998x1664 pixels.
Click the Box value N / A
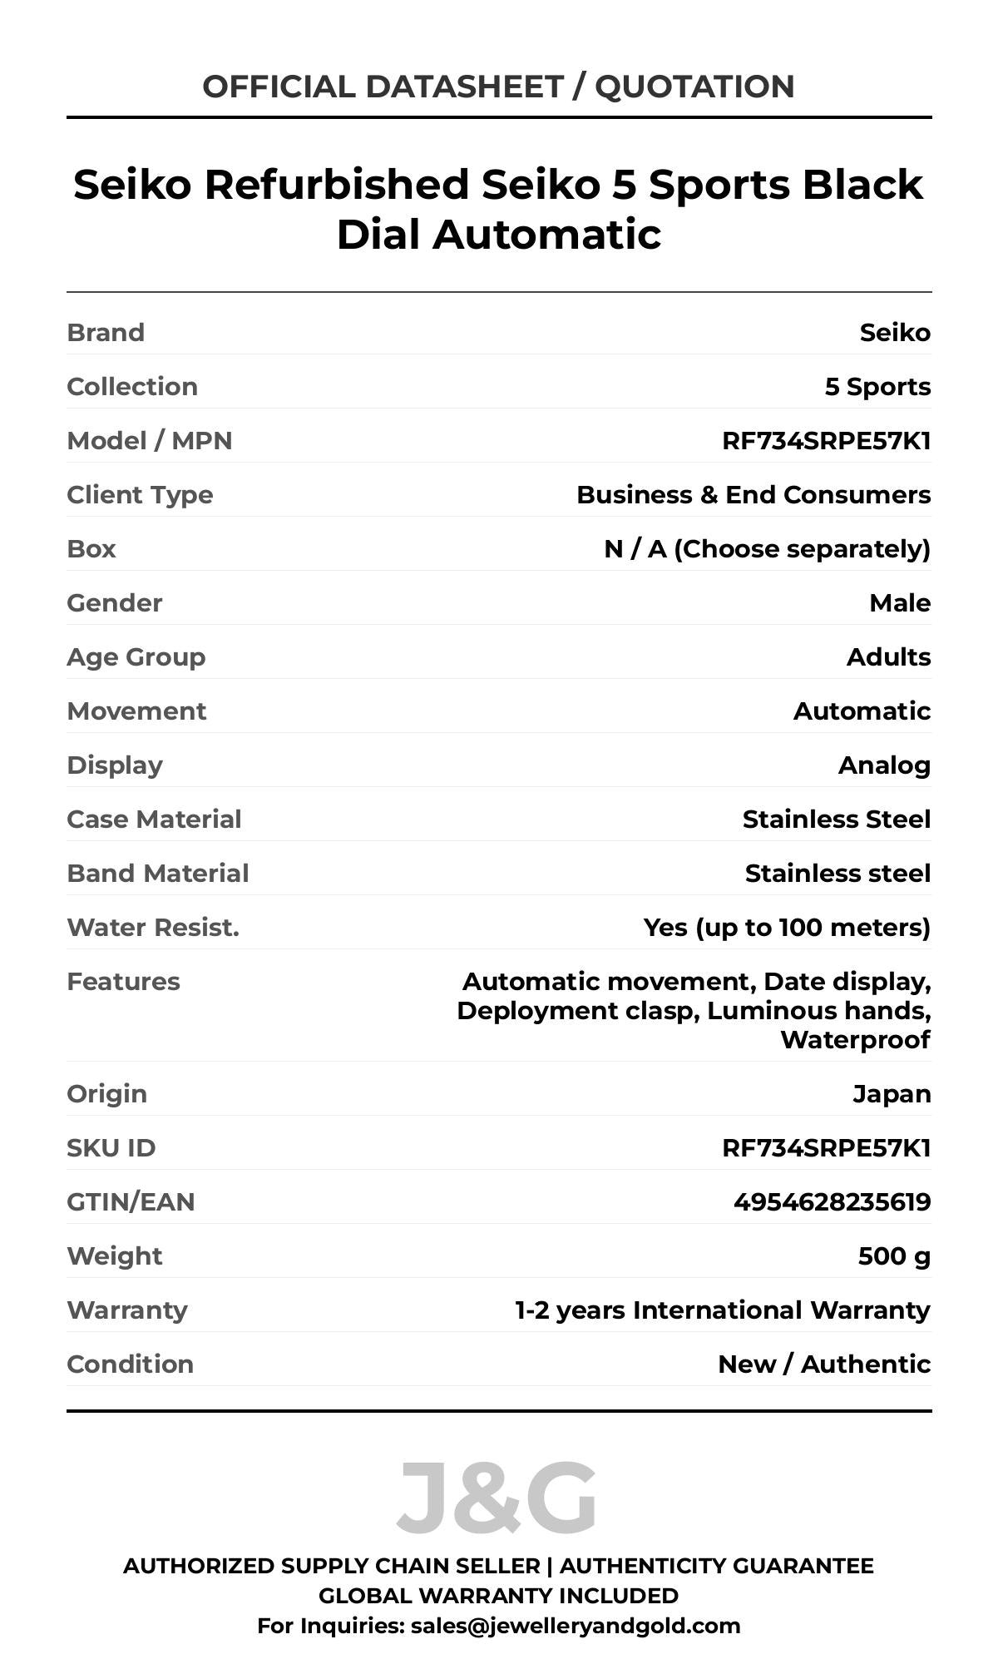(767, 548)
